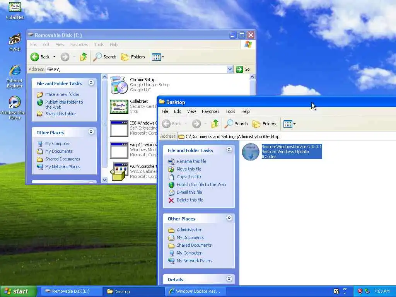Image resolution: width=396 pixels, height=297 pixels.
Task: Click Make a new folder link
Action: click(x=62, y=94)
